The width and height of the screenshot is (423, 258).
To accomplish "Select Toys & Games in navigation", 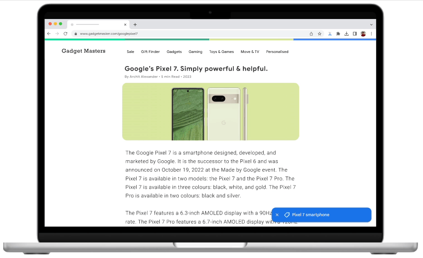I will [x=221, y=52].
